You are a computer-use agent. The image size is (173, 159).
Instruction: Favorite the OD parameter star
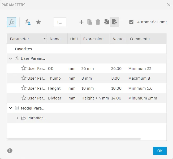point(24,68)
